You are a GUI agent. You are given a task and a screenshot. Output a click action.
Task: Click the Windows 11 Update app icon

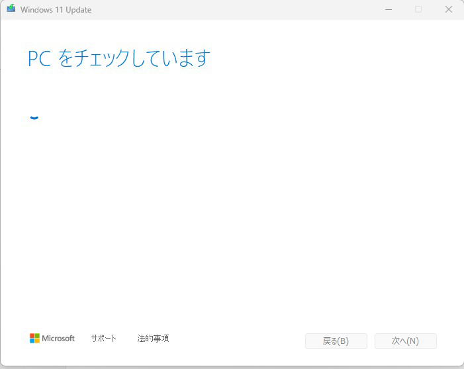(x=11, y=9)
